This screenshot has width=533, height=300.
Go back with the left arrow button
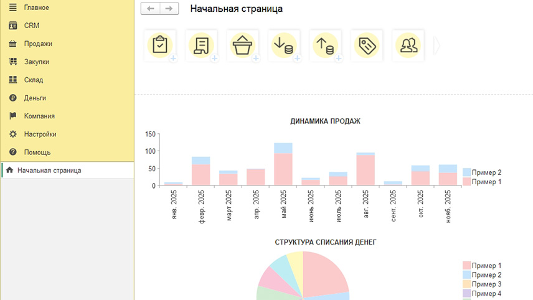click(150, 9)
